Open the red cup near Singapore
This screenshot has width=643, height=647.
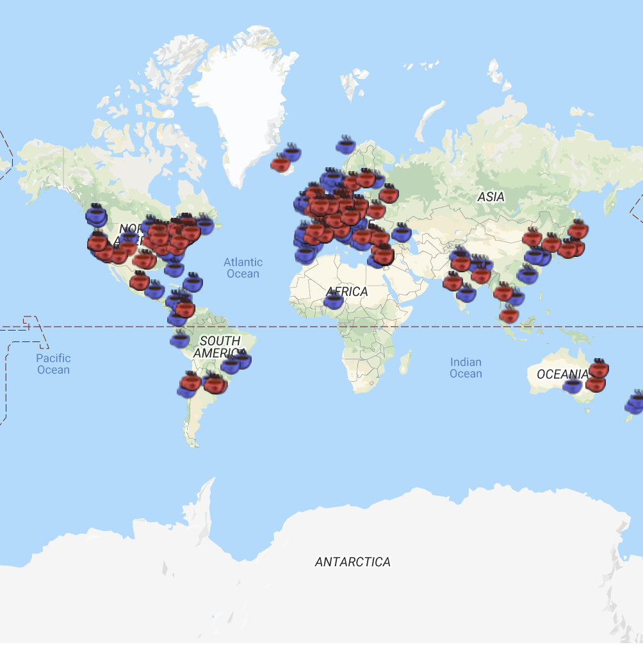[x=509, y=315]
